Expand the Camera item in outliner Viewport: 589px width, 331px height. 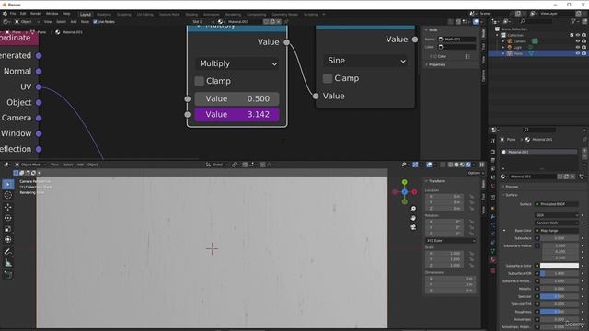point(503,41)
